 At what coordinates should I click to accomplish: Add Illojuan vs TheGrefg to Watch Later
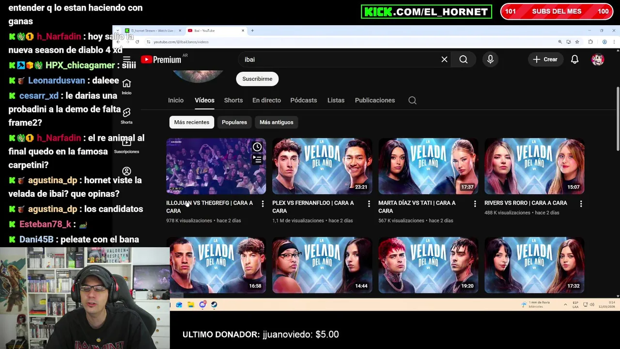[257, 147]
